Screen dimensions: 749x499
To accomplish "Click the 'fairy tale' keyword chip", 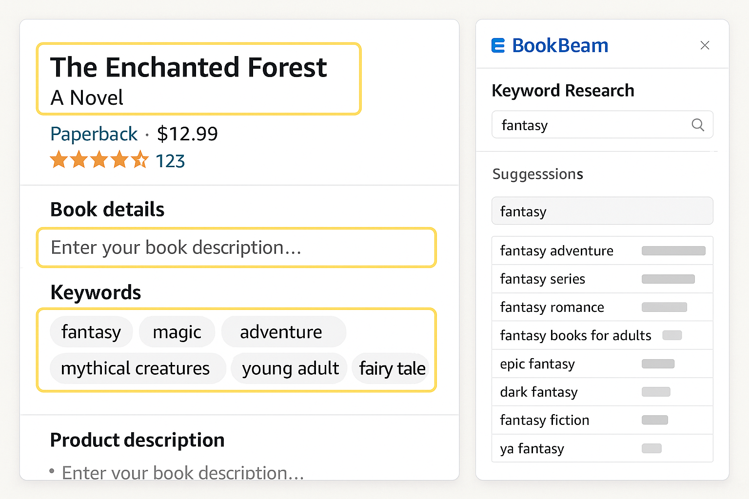I will 391,368.
